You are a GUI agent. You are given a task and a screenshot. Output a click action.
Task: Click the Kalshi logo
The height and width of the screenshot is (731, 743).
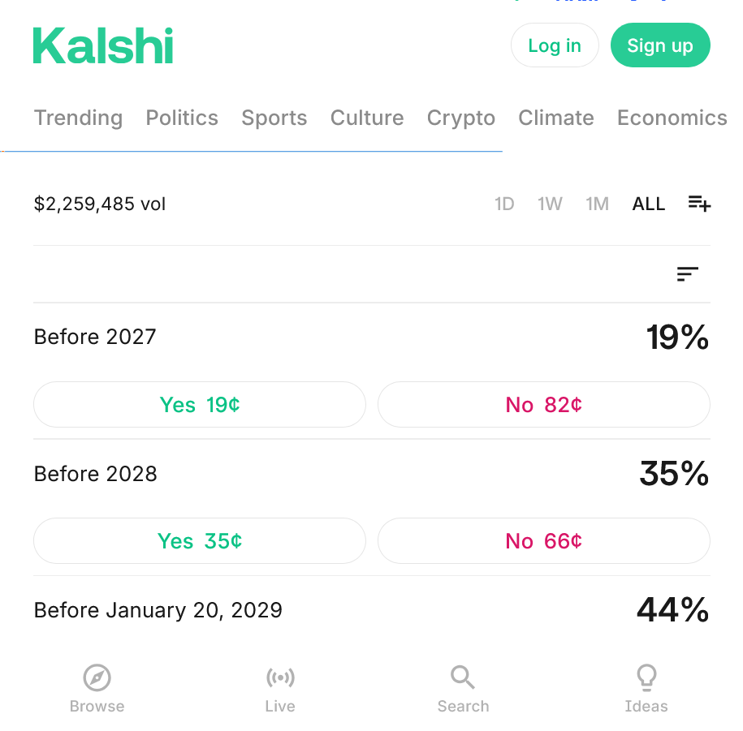pos(103,45)
